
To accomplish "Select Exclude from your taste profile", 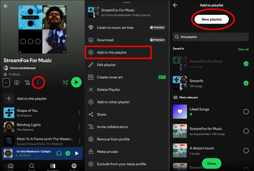I will [x=127, y=164].
